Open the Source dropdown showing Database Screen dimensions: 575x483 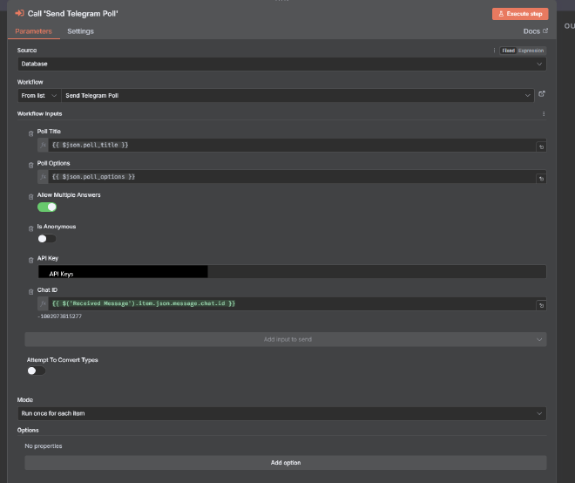(x=281, y=64)
